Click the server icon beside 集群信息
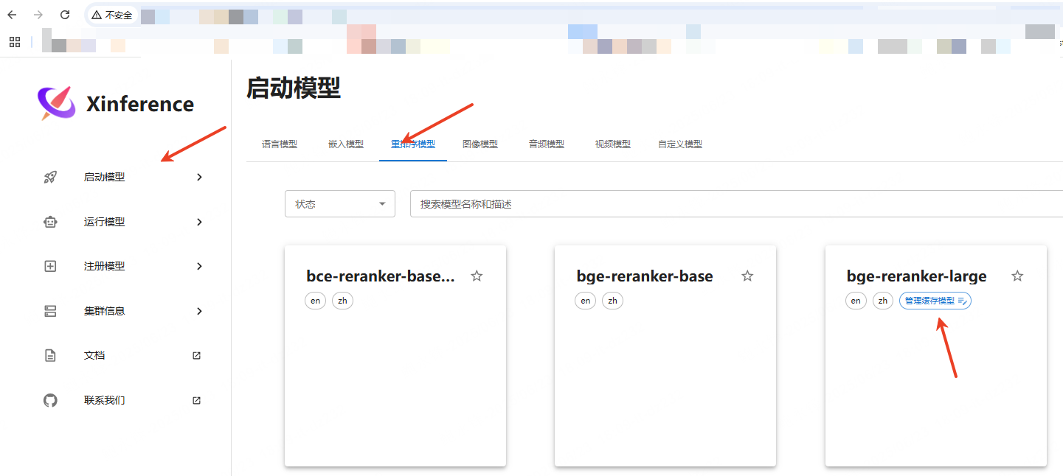The height and width of the screenshot is (476, 1063). (x=50, y=311)
